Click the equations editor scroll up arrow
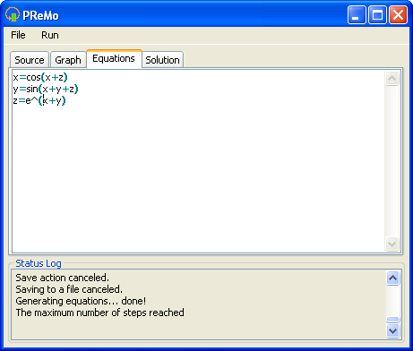 click(391, 79)
